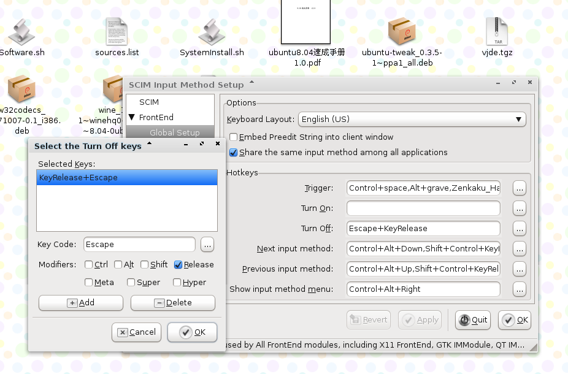
Task: Check Embed Preedit String into client window
Action: [233, 137]
